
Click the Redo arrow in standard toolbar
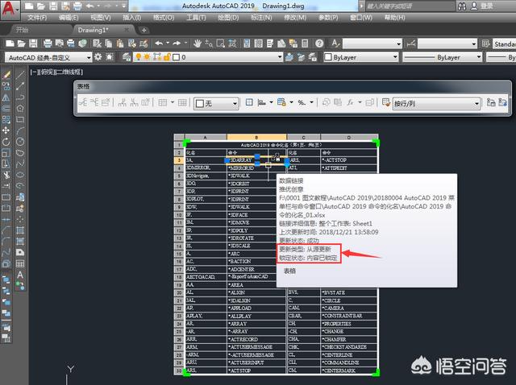coord(177,43)
